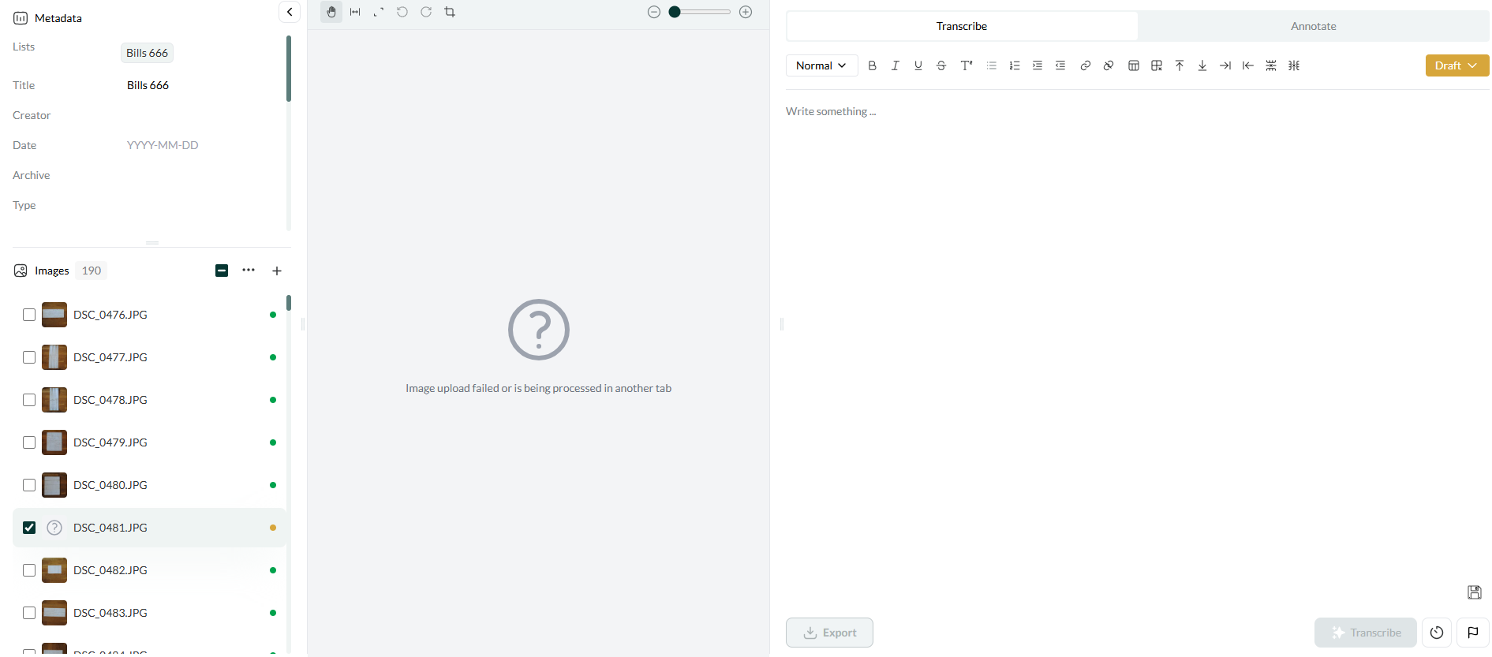Insert a table into transcription
Viewport: 1492px width, 657px height.
pos(1134,65)
